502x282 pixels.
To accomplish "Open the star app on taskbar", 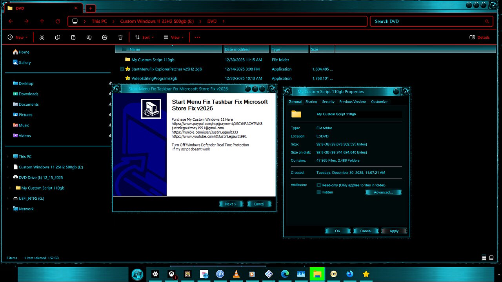I will (x=366, y=274).
